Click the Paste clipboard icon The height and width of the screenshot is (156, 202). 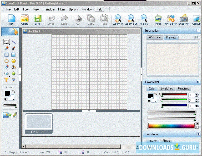click(x=104, y=20)
